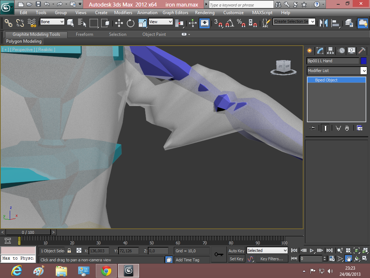Open the Layer Manager
Viewport: 370px width, 278px height.
[349, 23]
